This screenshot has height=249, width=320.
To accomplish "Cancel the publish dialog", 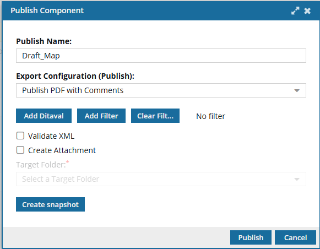I will (295, 237).
